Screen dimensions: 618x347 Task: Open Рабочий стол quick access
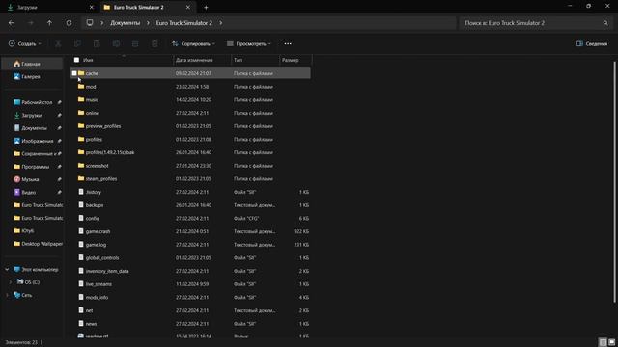(x=37, y=102)
